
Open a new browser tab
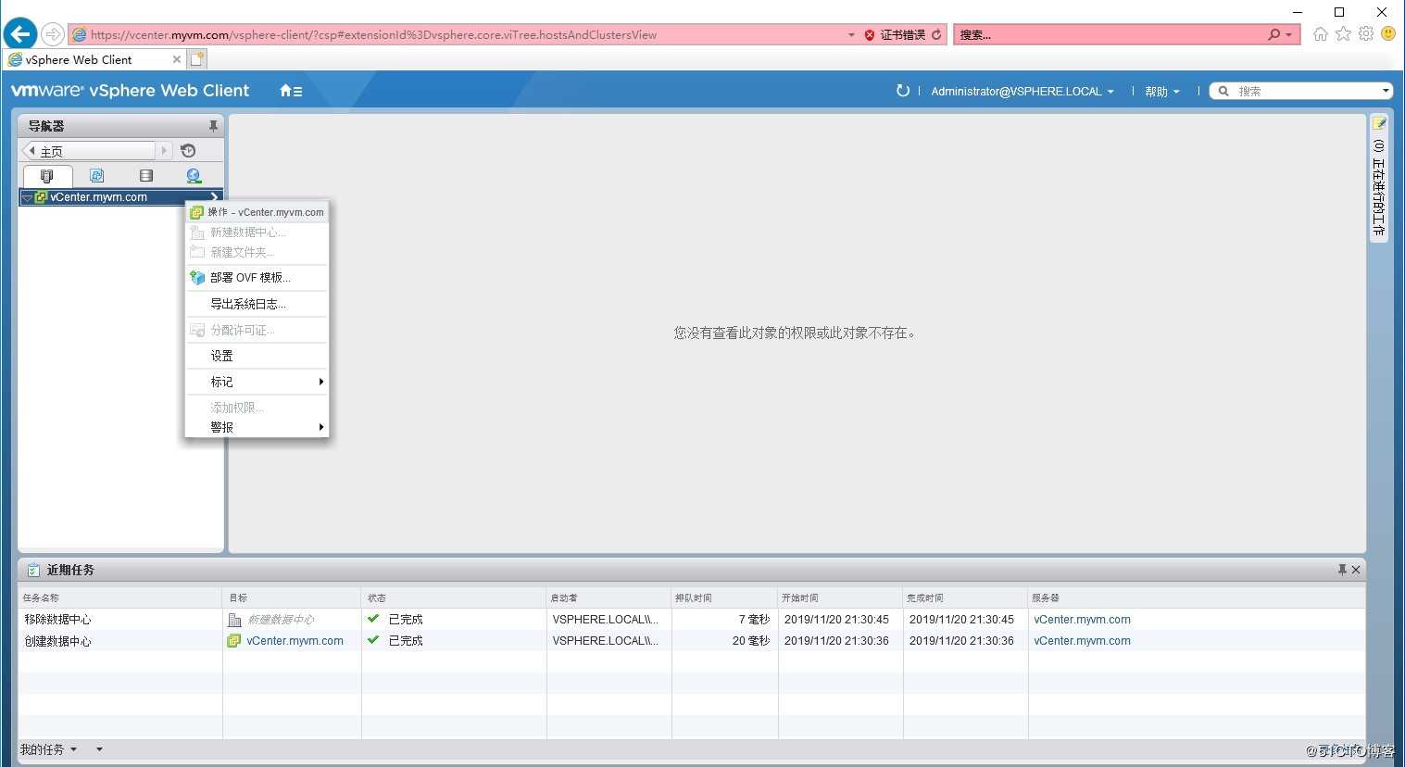197,59
